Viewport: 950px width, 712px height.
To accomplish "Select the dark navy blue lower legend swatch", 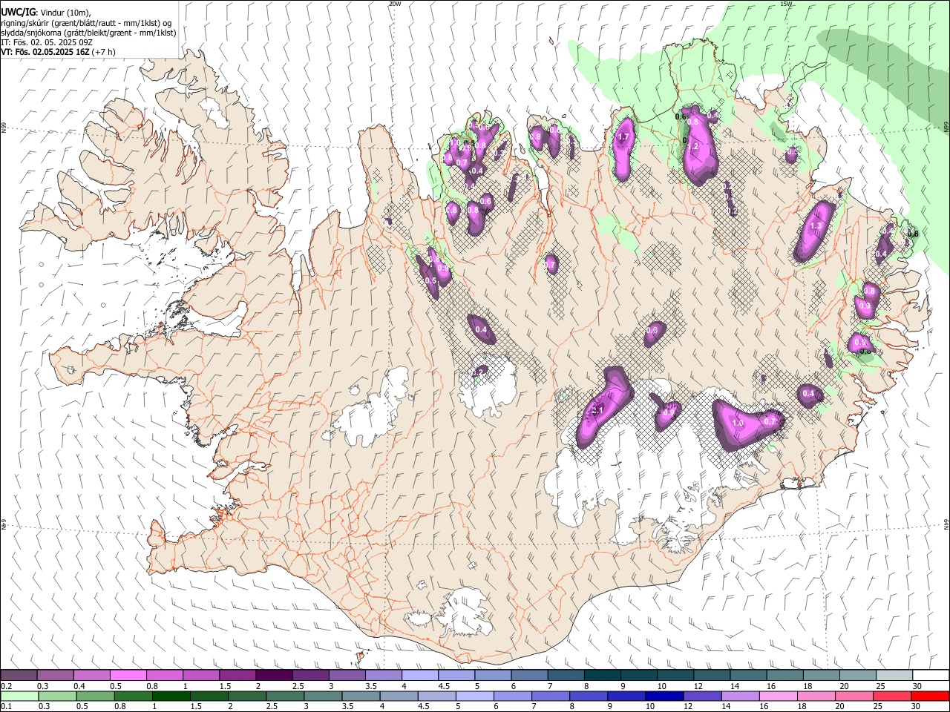I will 662,696.
